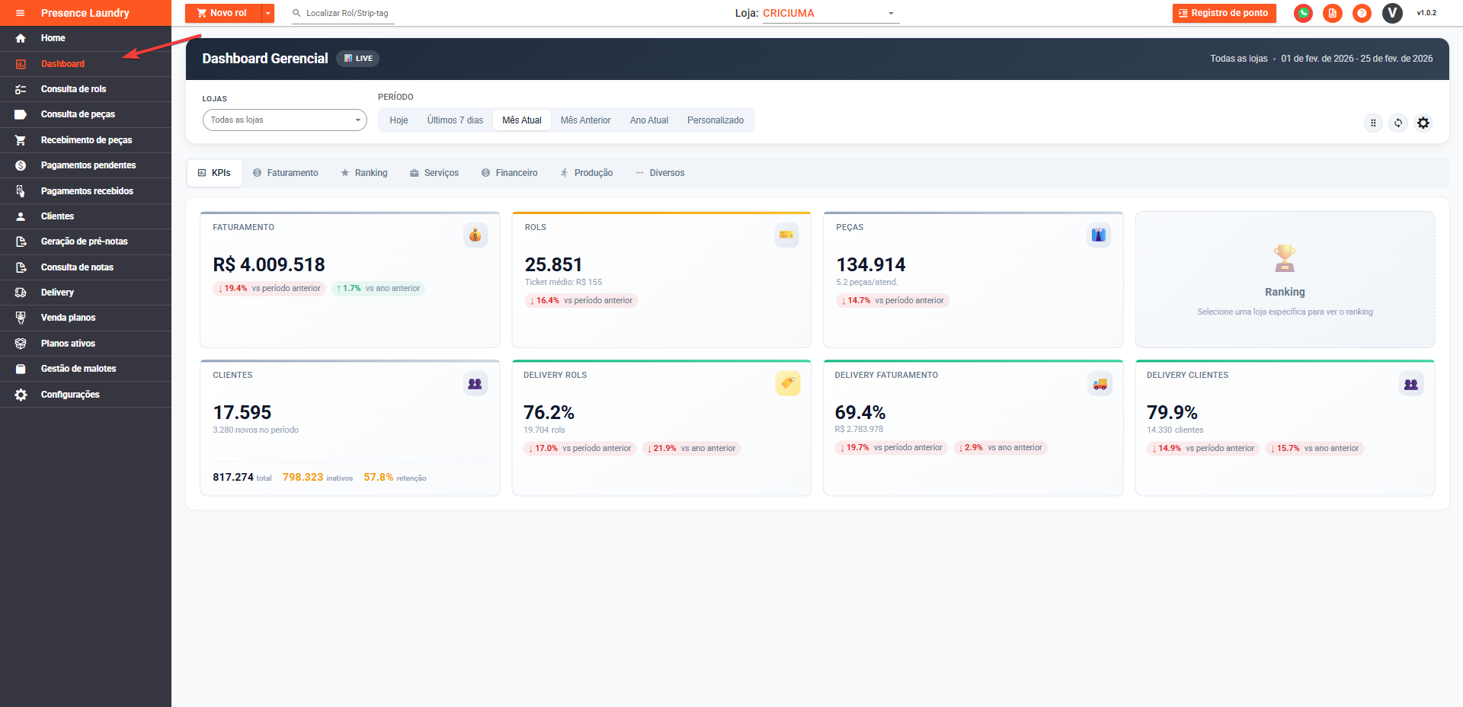Switch to the Faturamento tab

click(286, 173)
